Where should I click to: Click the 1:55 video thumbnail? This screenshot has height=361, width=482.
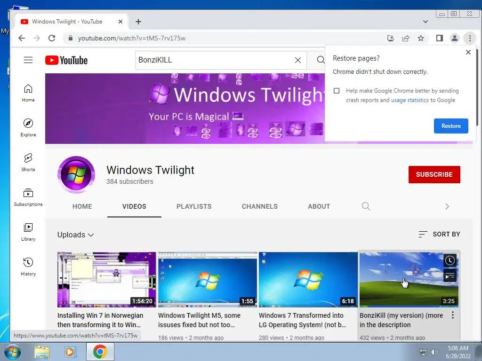[208, 279]
